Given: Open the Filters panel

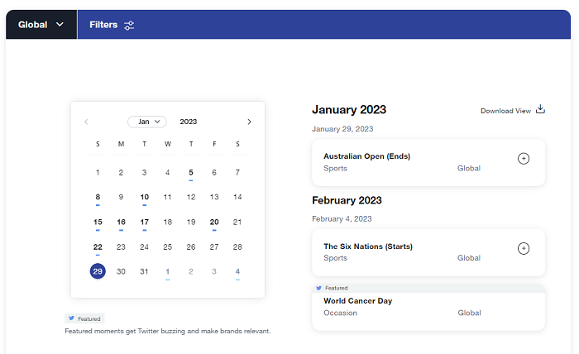Looking at the screenshot, I should coord(112,25).
